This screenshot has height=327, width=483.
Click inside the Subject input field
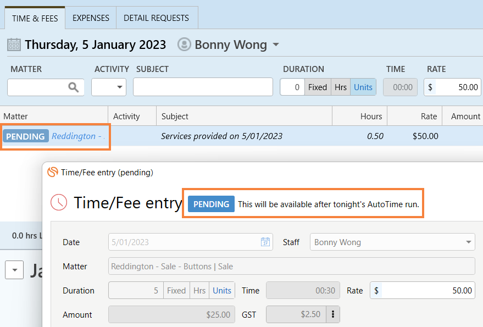[x=203, y=87]
